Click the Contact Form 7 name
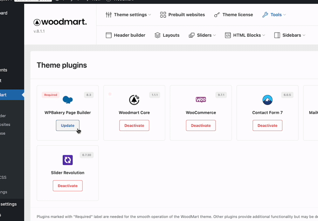318x221 pixels. click(267, 112)
